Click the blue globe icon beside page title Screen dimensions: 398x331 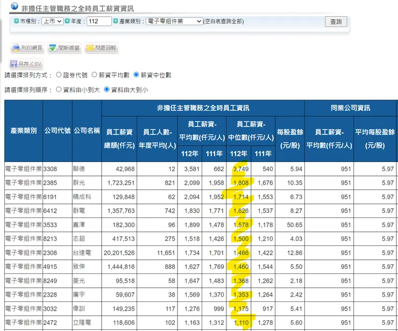click(14, 6)
